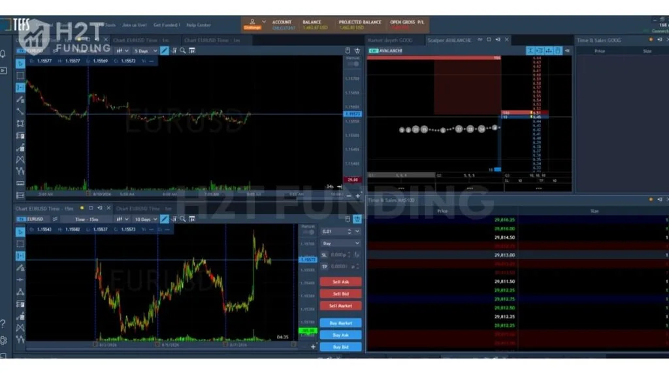Select the pointer tool in the top chart
Viewport: 669px width, 373px height.
click(20, 64)
